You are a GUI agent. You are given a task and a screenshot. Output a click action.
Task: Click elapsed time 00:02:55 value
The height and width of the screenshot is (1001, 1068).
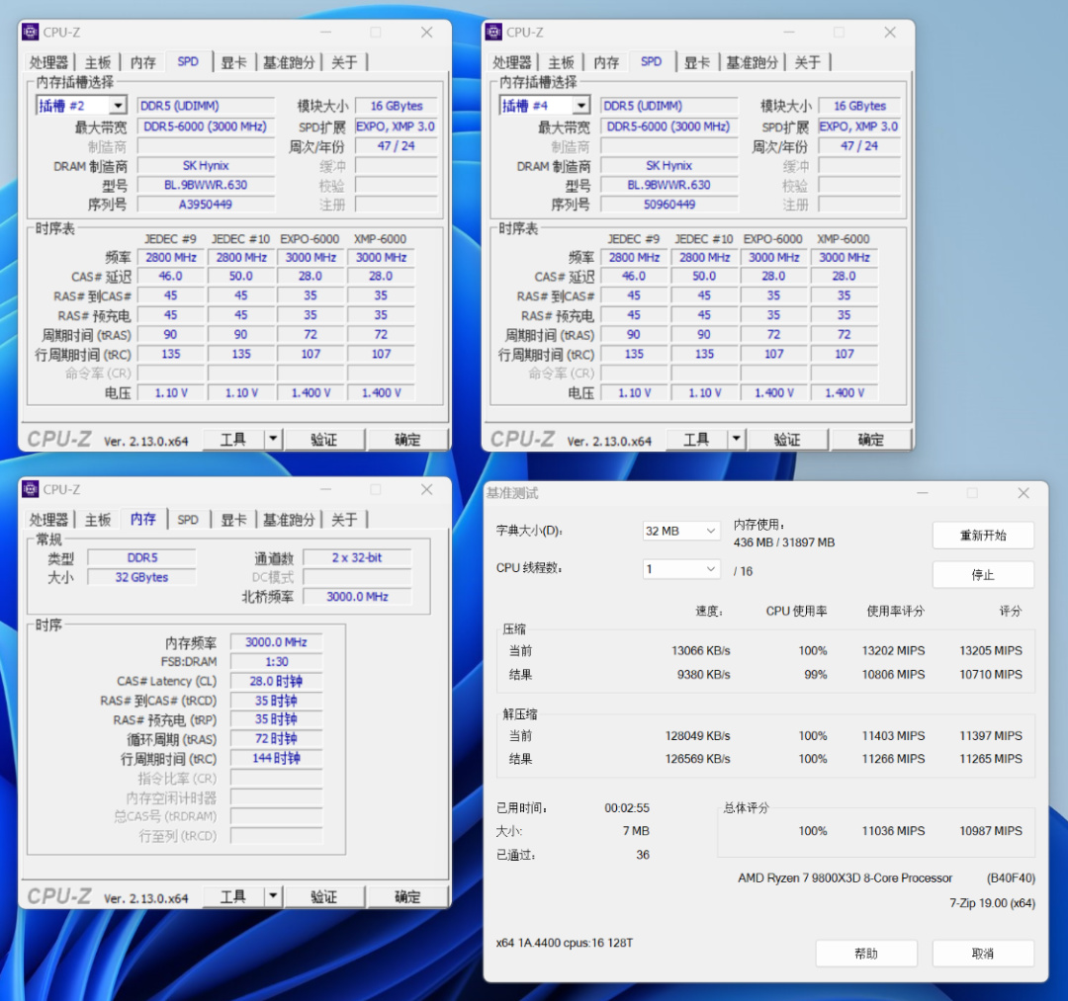(x=627, y=807)
